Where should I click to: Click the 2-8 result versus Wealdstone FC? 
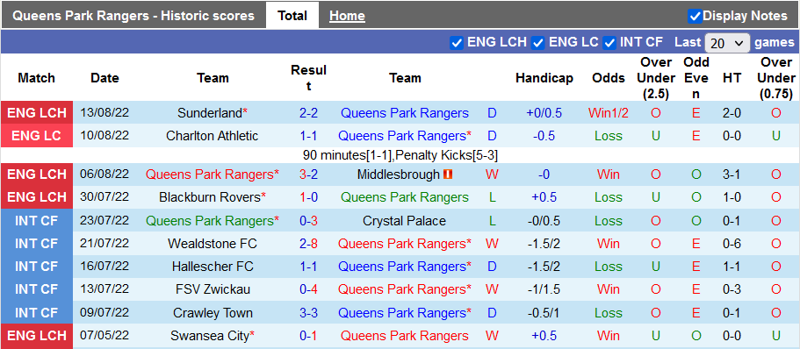click(x=309, y=244)
